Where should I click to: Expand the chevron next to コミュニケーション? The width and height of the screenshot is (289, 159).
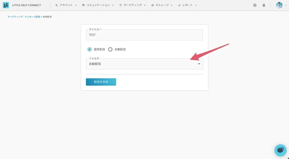click(113, 5)
